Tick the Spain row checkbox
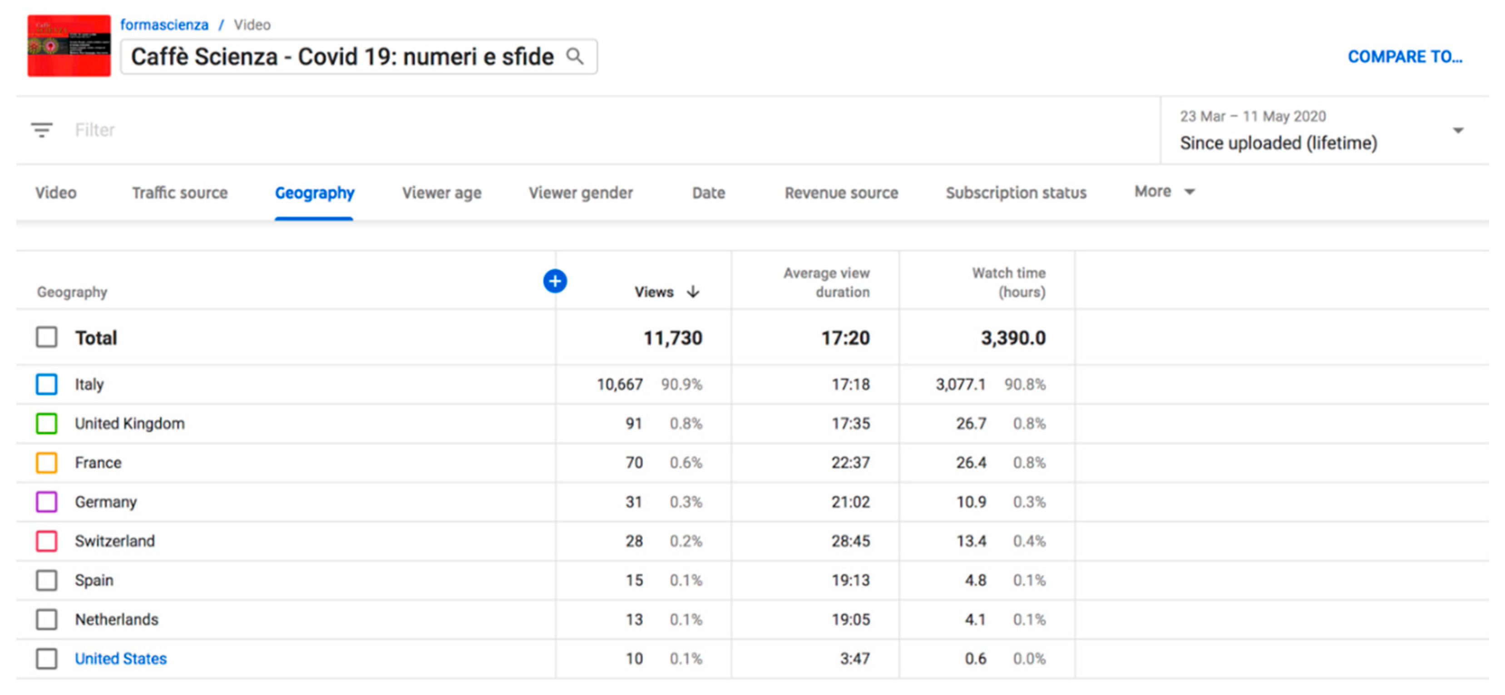The image size is (1505, 695). (47, 580)
